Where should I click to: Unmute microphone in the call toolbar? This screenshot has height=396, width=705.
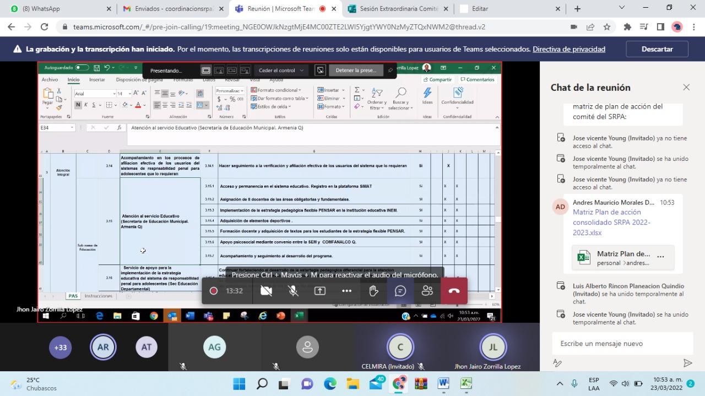point(293,291)
